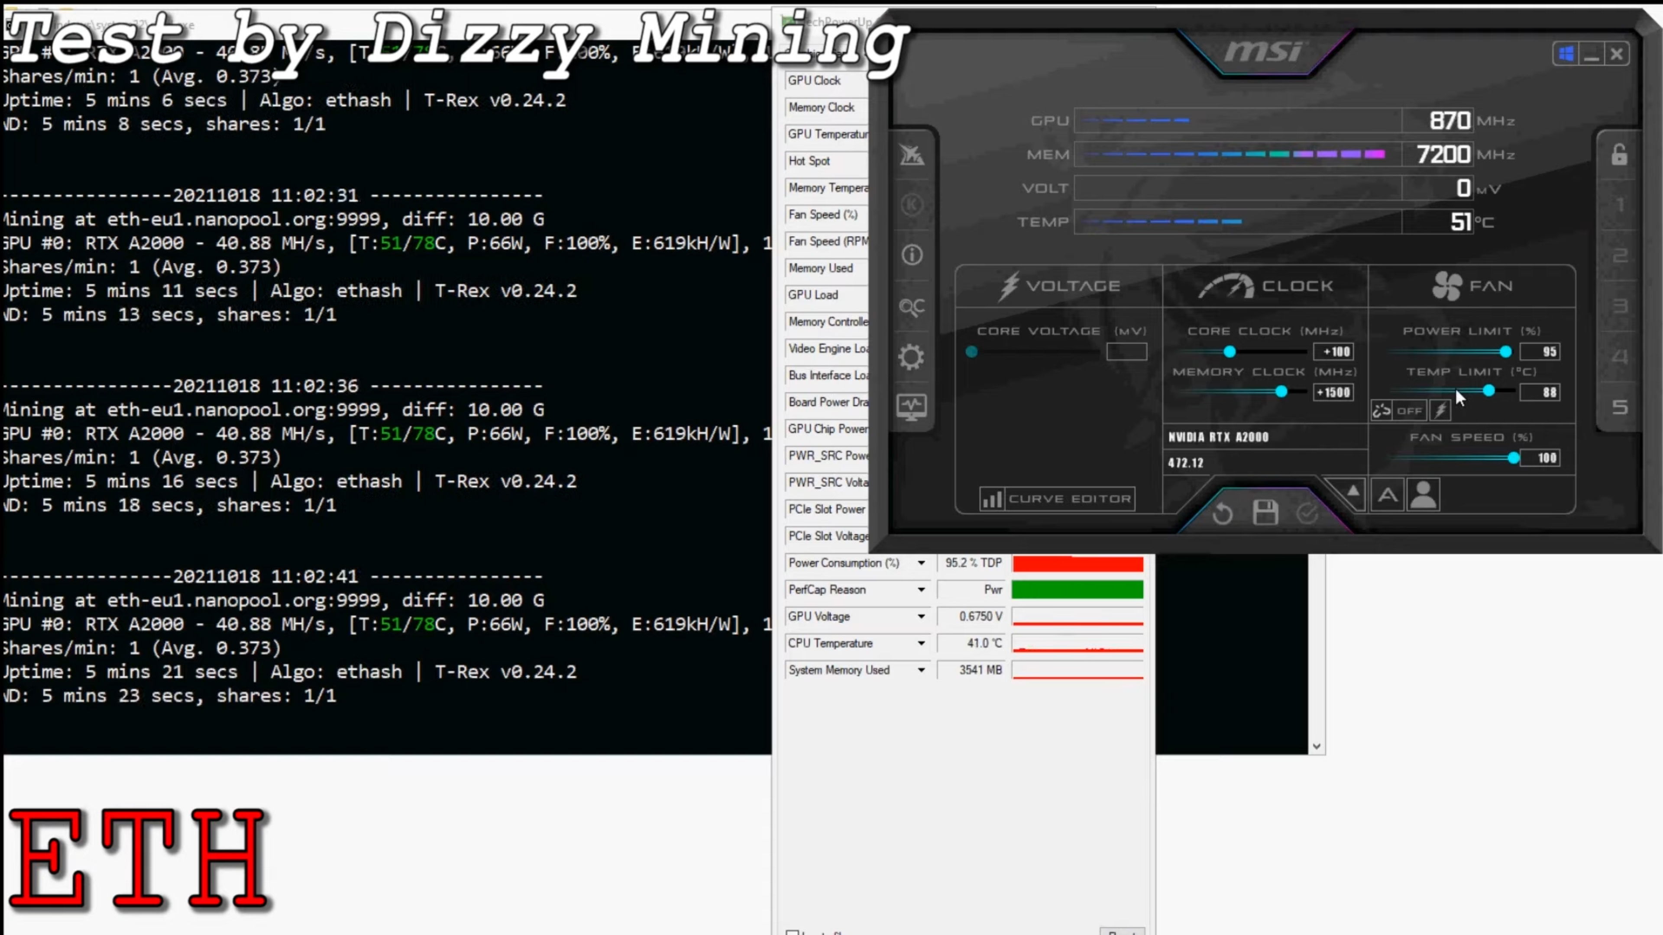Click the Kombustor K icon
This screenshot has height=935, width=1663.
912,205
